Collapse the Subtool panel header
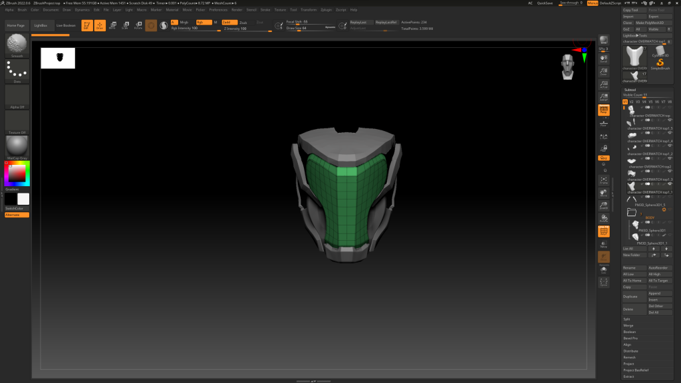 tap(630, 90)
